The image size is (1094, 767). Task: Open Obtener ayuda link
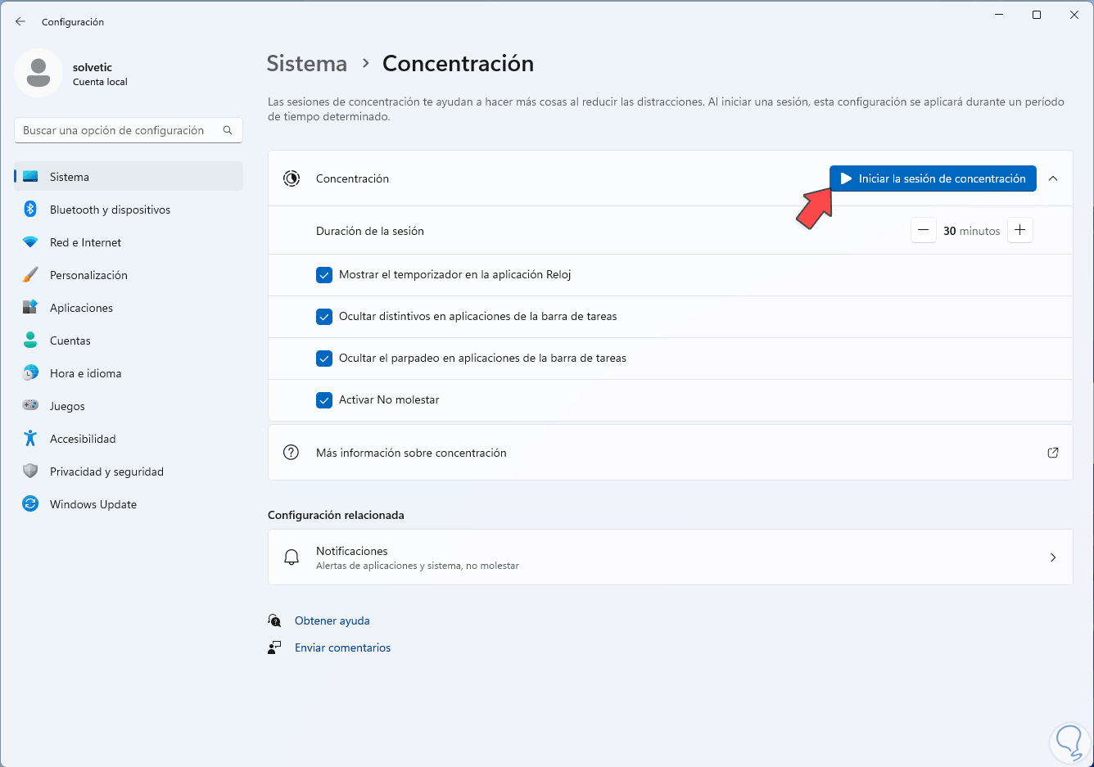coord(332,620)
